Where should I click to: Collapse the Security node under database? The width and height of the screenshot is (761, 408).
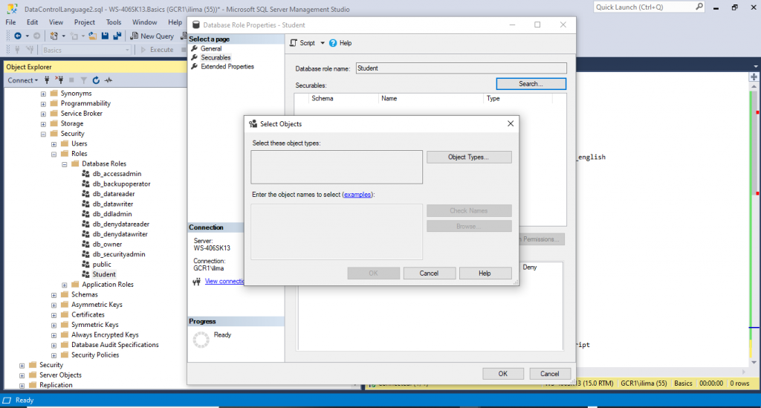click(x=43, y=134)
